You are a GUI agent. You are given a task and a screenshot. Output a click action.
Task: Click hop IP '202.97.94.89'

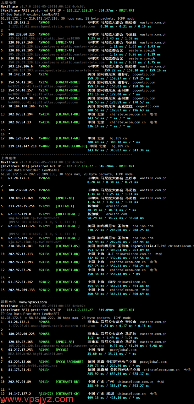click(x=19, y=382)
